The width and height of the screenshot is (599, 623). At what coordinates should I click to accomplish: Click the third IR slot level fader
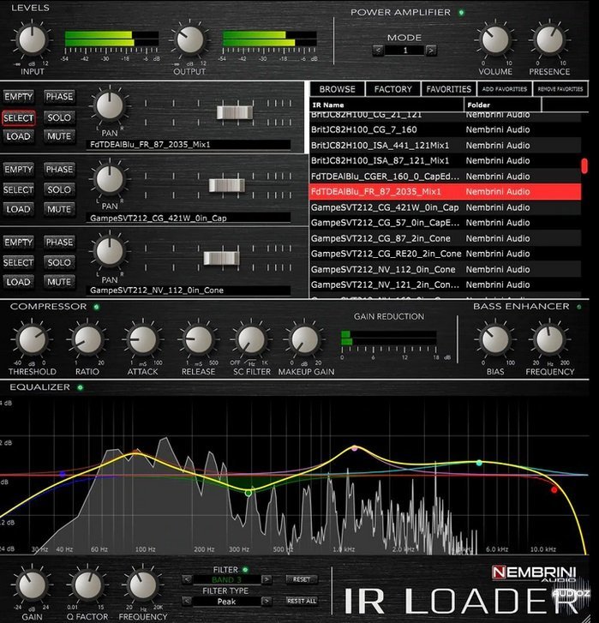[x=221, y=258]
